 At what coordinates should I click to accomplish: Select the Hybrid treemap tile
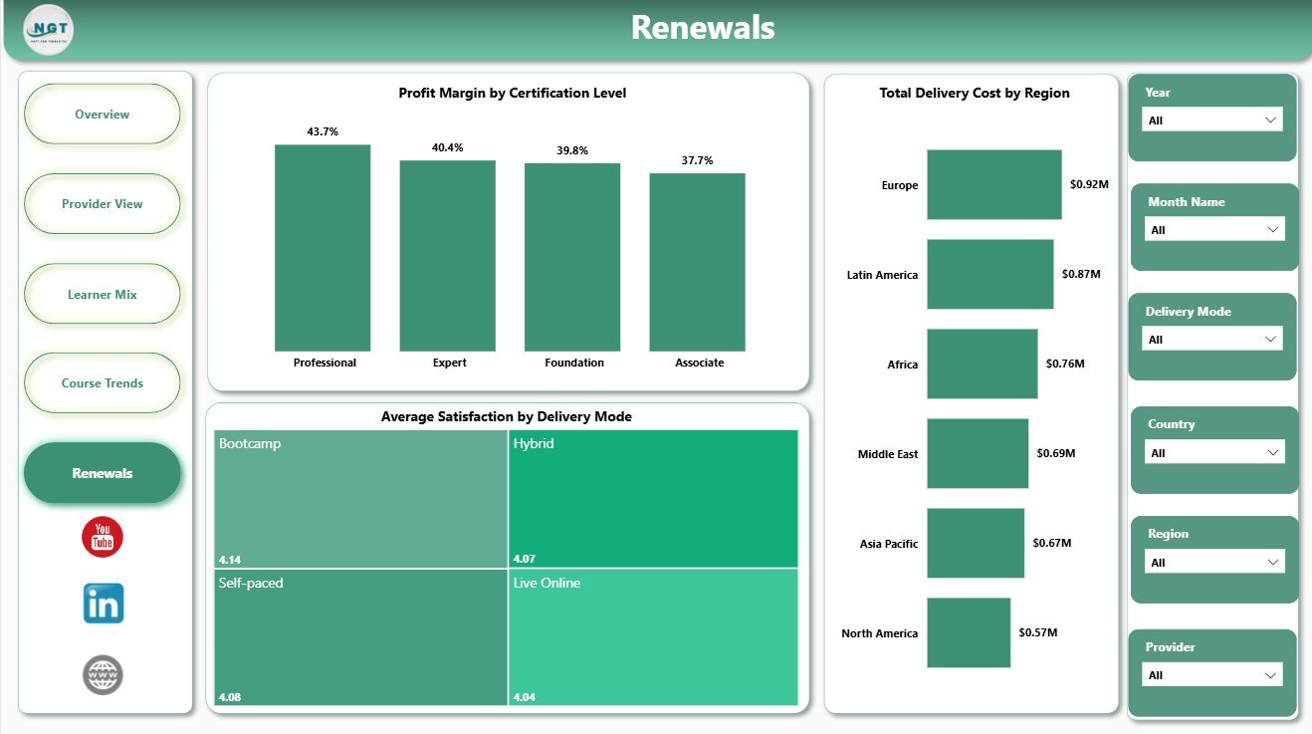point(653,499)
